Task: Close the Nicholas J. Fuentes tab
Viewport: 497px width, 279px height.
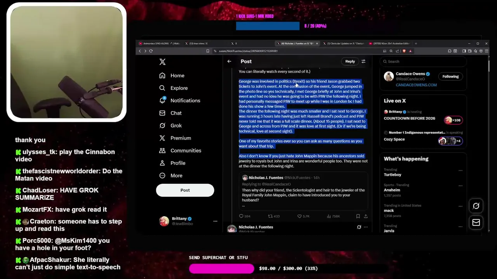Action: tap(317, 43)
